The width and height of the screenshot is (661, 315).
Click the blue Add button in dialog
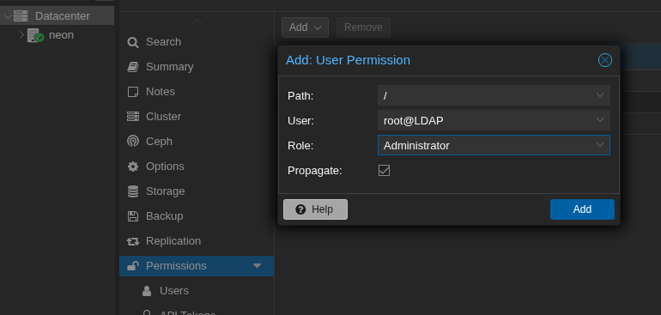click(582, 209)
